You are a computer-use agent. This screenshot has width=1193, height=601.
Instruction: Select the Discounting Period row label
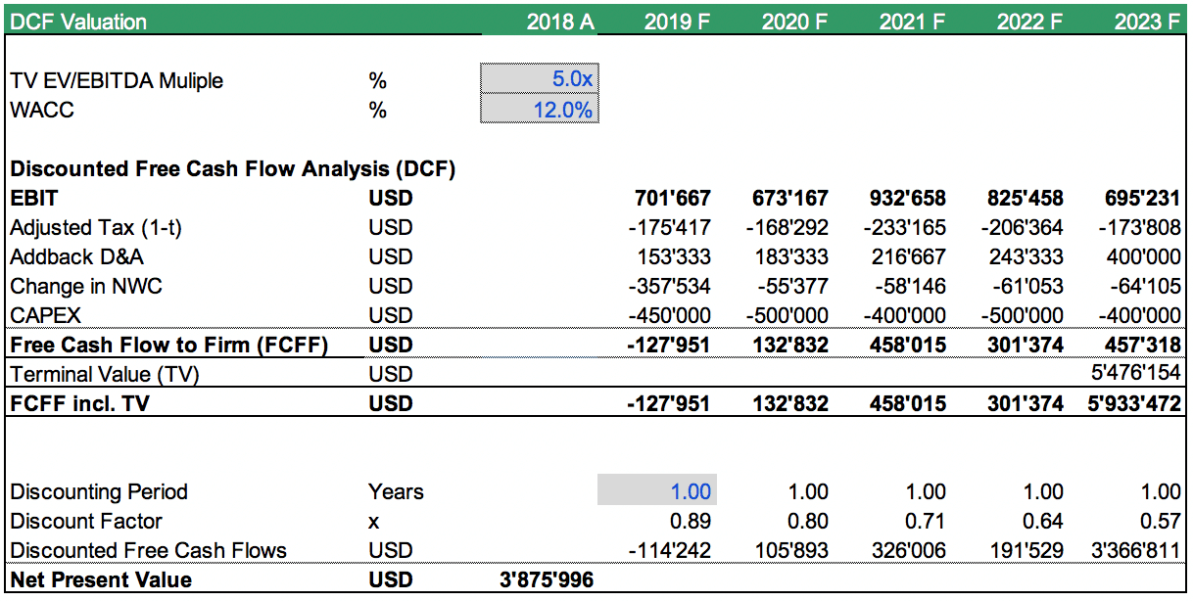pyautogui.click(x=99, y=491)
